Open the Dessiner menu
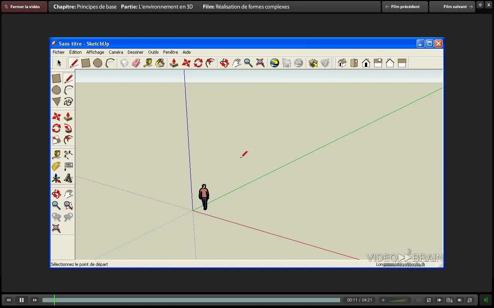This screenshot has width=494, height=308. (x=135, y=52)
